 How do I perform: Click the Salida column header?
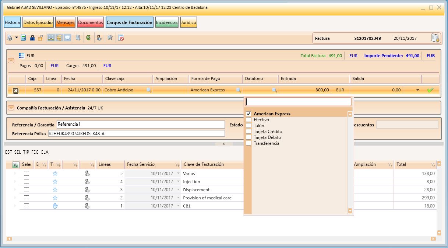pyautogui.click(x=385, y=78)
